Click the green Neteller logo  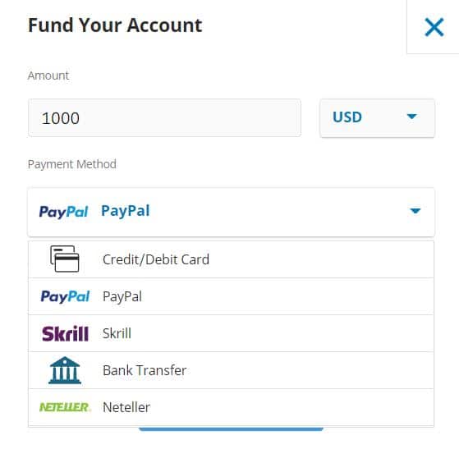pyautogui.click(x=65, y=407)
